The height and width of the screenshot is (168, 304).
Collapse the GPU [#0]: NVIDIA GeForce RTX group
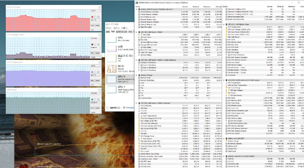pyautogui.click(x=224, y=80)
